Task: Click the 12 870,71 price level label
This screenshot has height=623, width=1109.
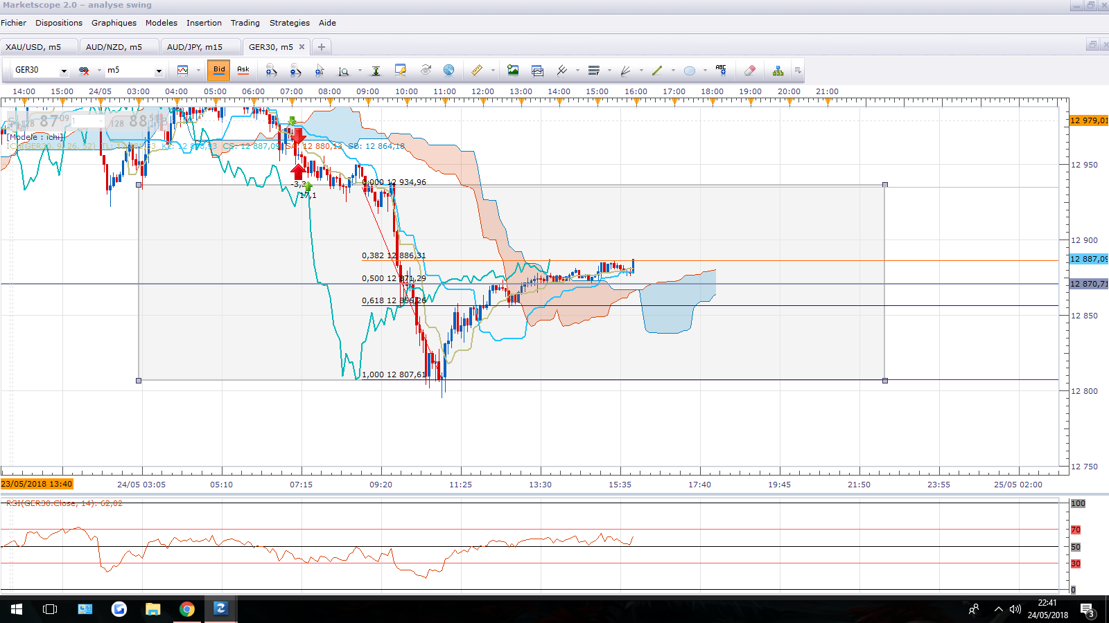Action: coord(1089,284)
